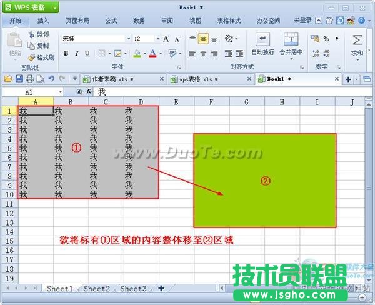Apply cell borders icon
Screen dimensions: 375x305
(102, 53)
